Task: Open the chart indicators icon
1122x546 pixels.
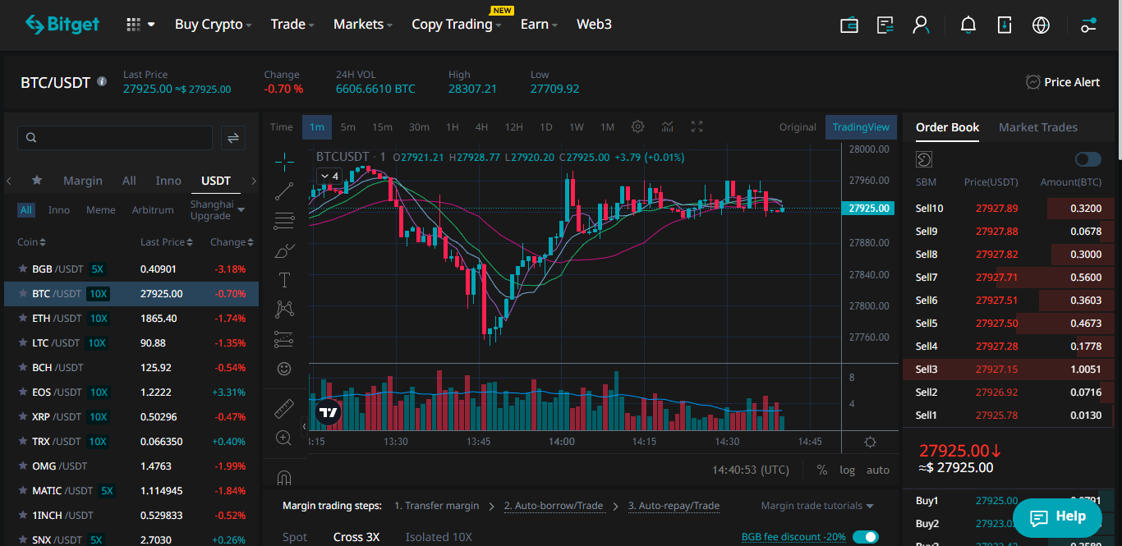Action: pos(667,126)
